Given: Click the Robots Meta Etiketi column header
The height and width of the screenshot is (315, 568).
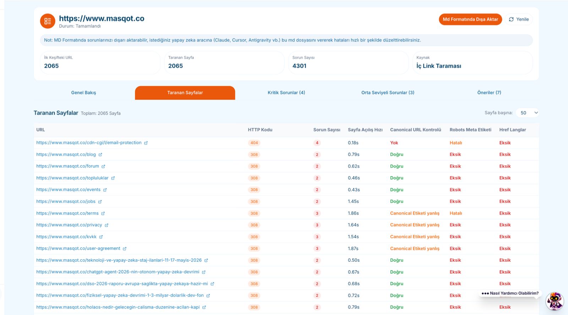Looking at the screenshot, I should pyautogui.click(x=470, y=130).
